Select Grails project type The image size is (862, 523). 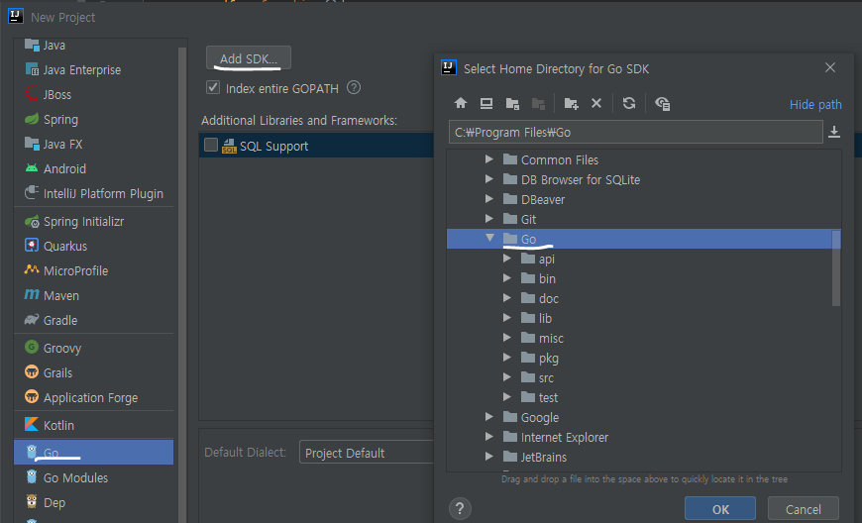pos(93,373)
